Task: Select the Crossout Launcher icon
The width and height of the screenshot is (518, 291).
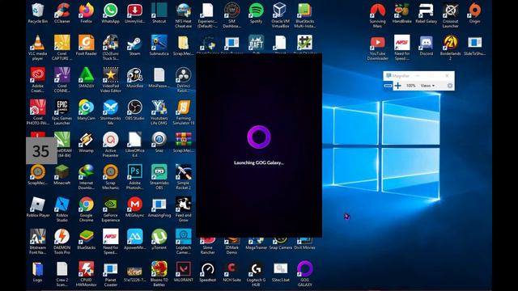Action: pos(451,15)
